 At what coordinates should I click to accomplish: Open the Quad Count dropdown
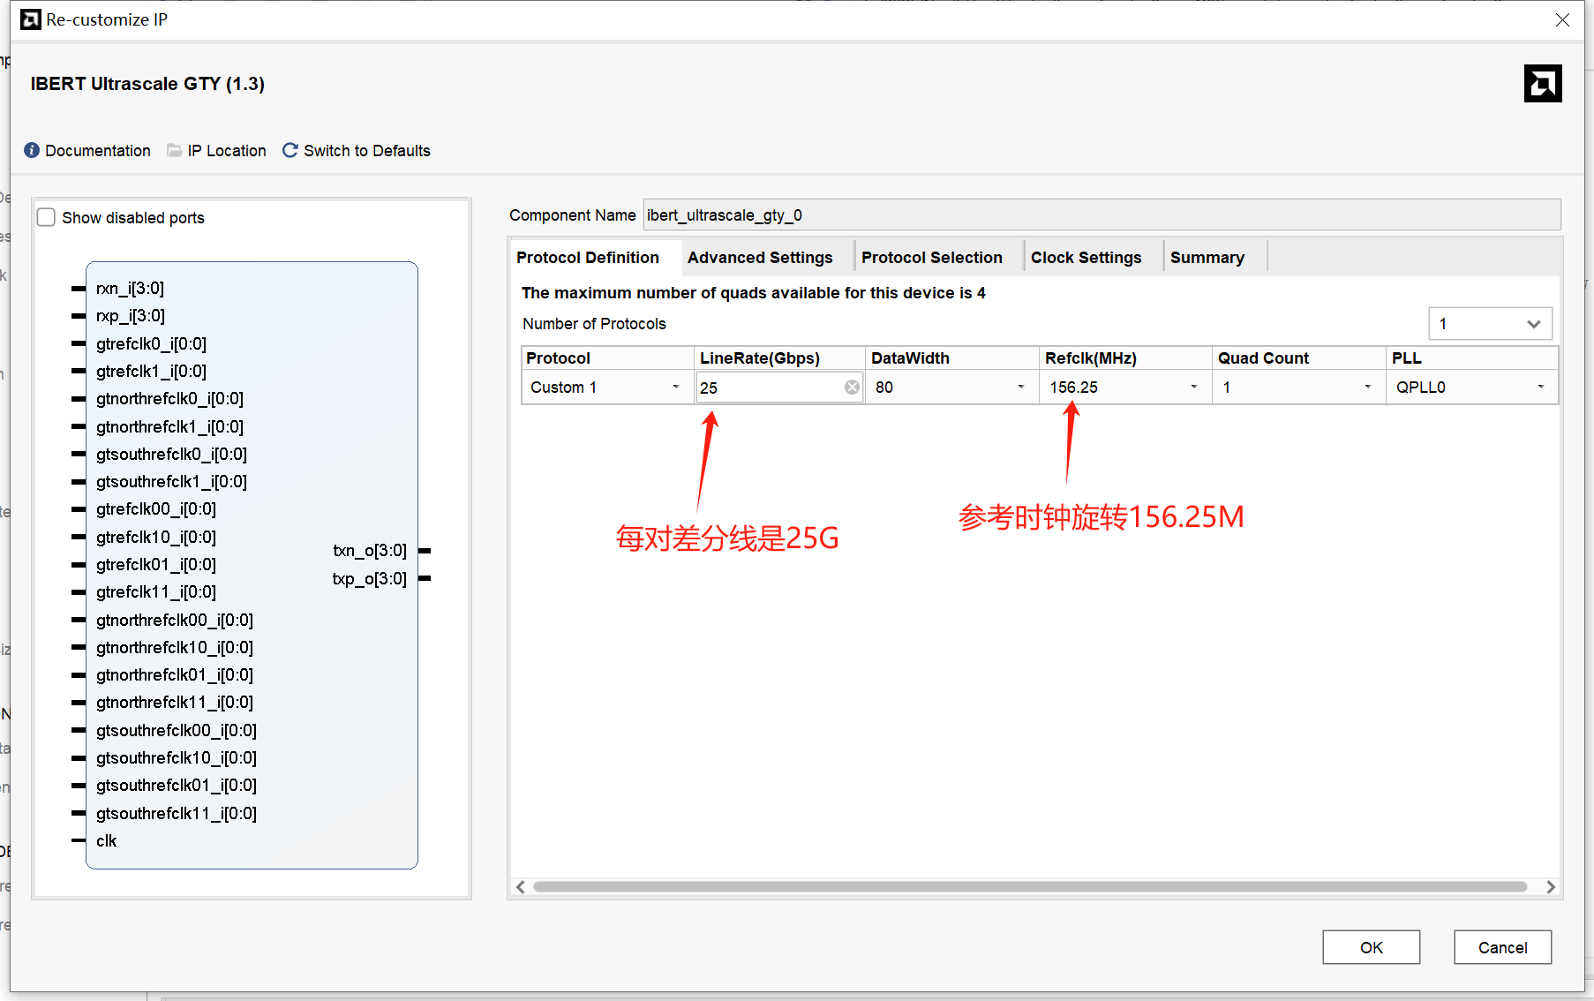click(1297, 387)
